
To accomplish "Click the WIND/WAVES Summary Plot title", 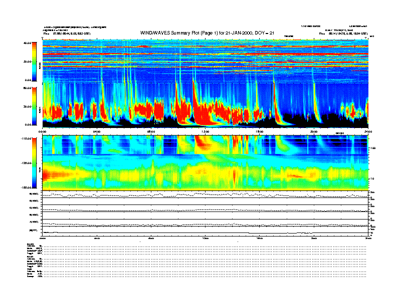I will click(206, 33).
